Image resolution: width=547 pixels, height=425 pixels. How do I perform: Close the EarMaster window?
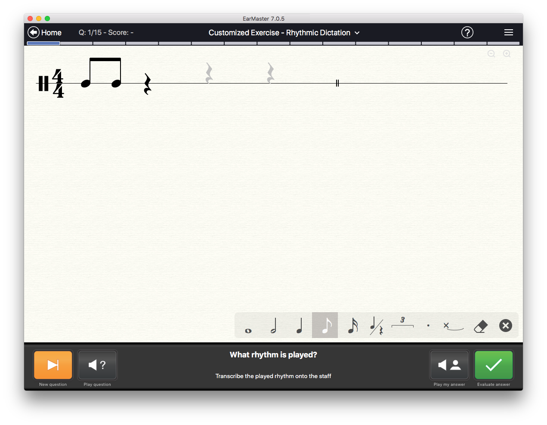click(x=30, y=19)
